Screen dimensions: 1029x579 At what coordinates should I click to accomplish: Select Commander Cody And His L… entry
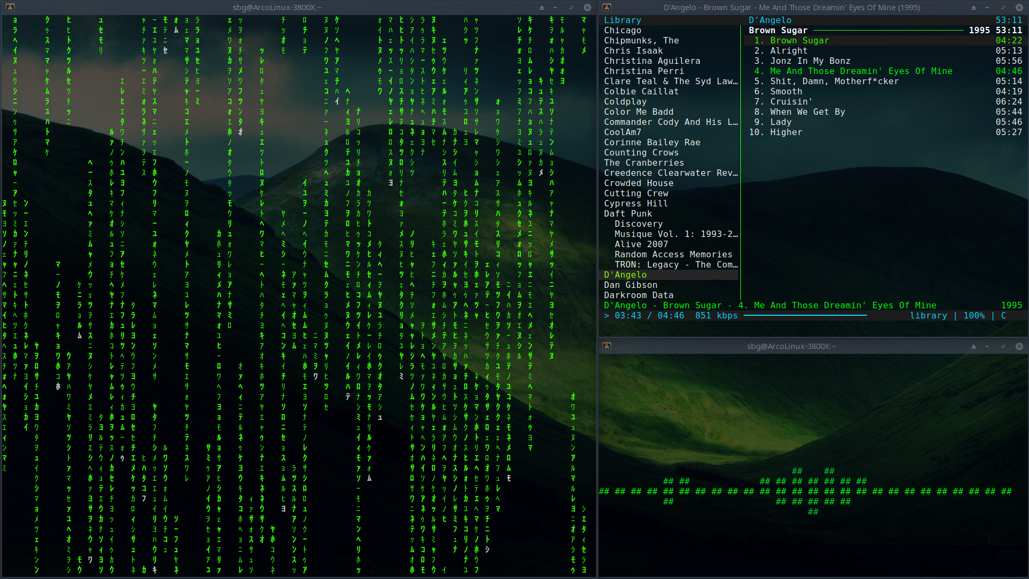(x=671, y=122)
